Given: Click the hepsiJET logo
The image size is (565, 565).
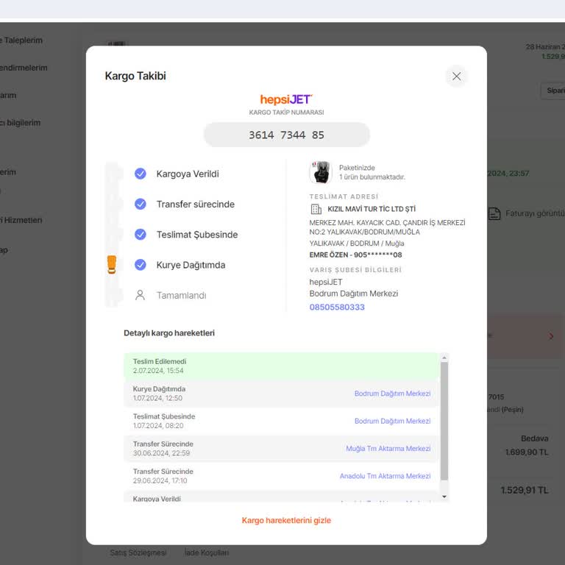Looking at the screenshot, I should pos(286,99).
